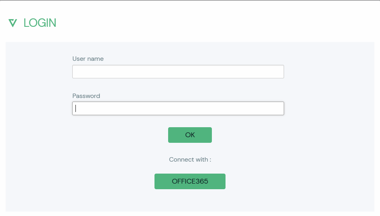Click the label above the first text box
Viewport: 380px width, 216px height.
(88, 59)
